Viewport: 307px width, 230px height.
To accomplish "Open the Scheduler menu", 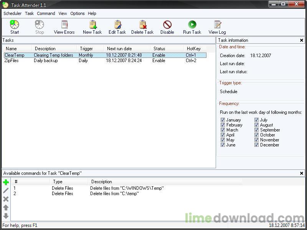I will click(x=13, y=13).
